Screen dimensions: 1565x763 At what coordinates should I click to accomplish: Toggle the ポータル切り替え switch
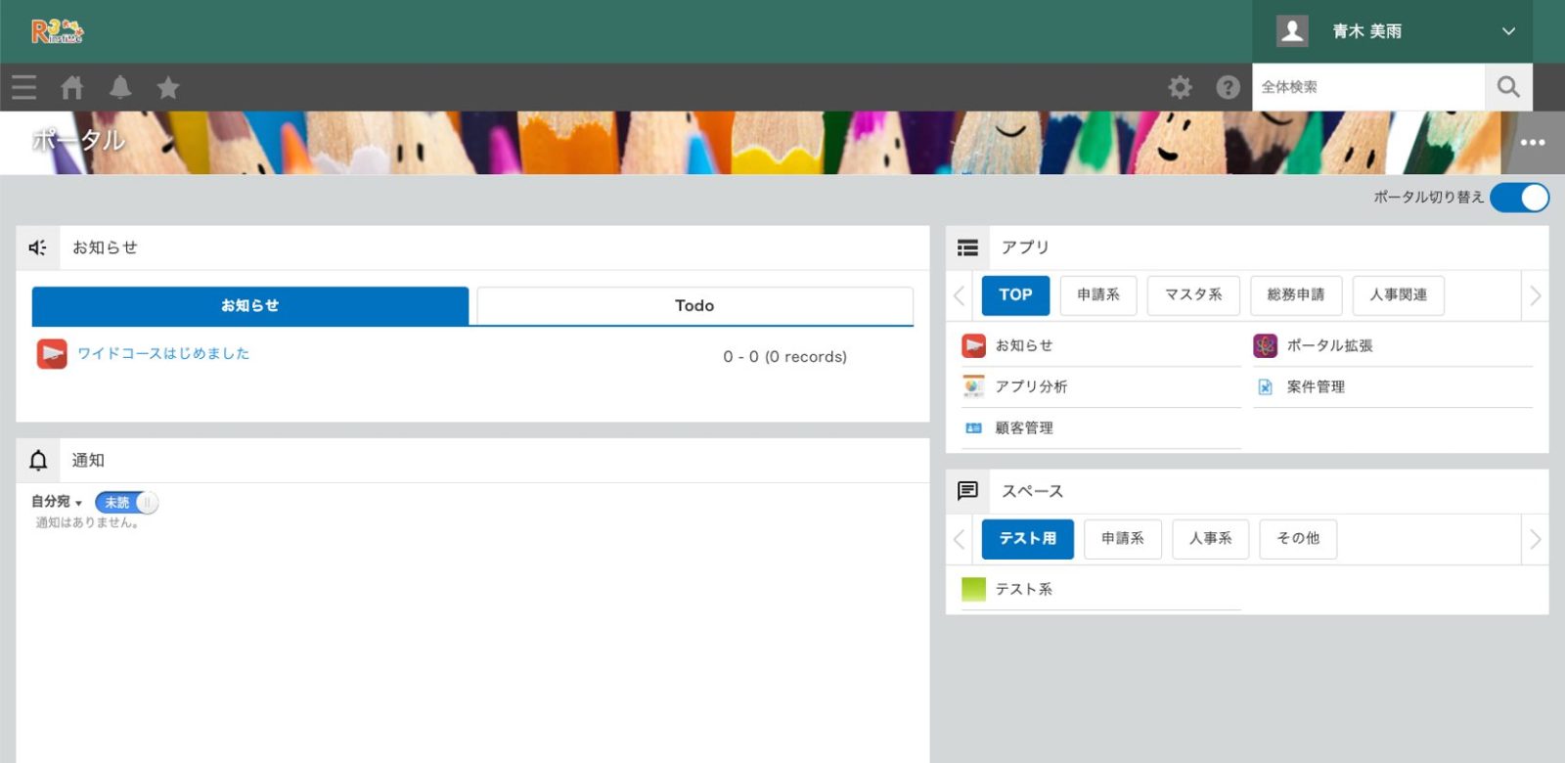1519,198
